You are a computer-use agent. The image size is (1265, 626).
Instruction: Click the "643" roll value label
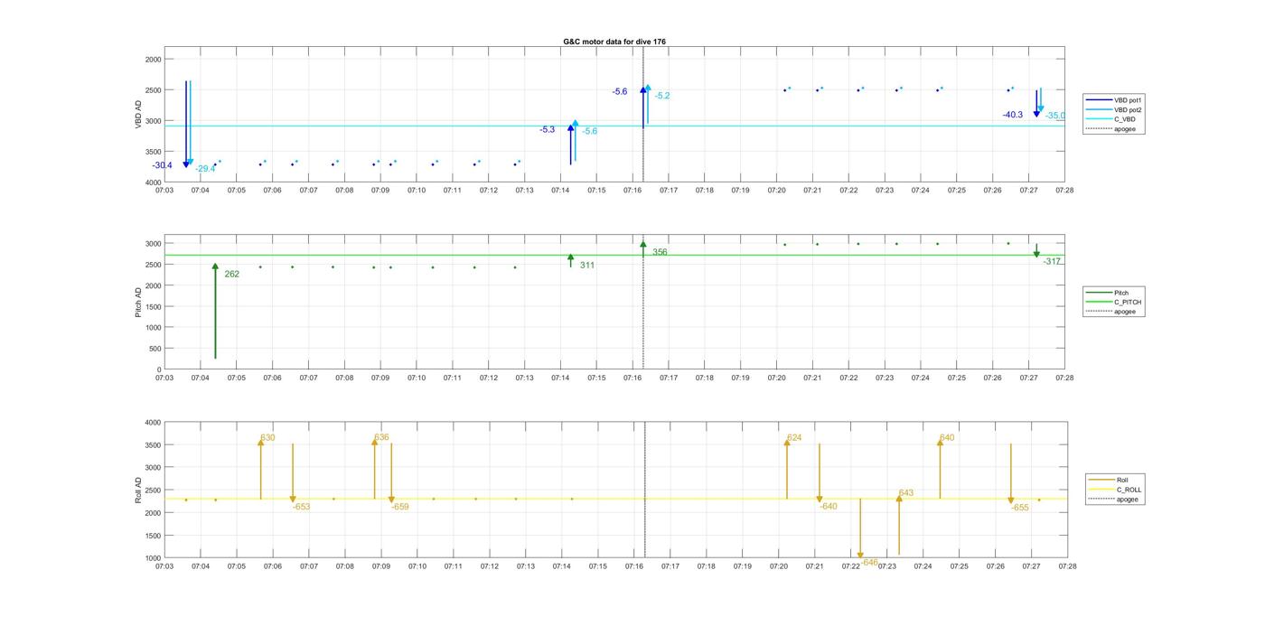click(906, 493)
